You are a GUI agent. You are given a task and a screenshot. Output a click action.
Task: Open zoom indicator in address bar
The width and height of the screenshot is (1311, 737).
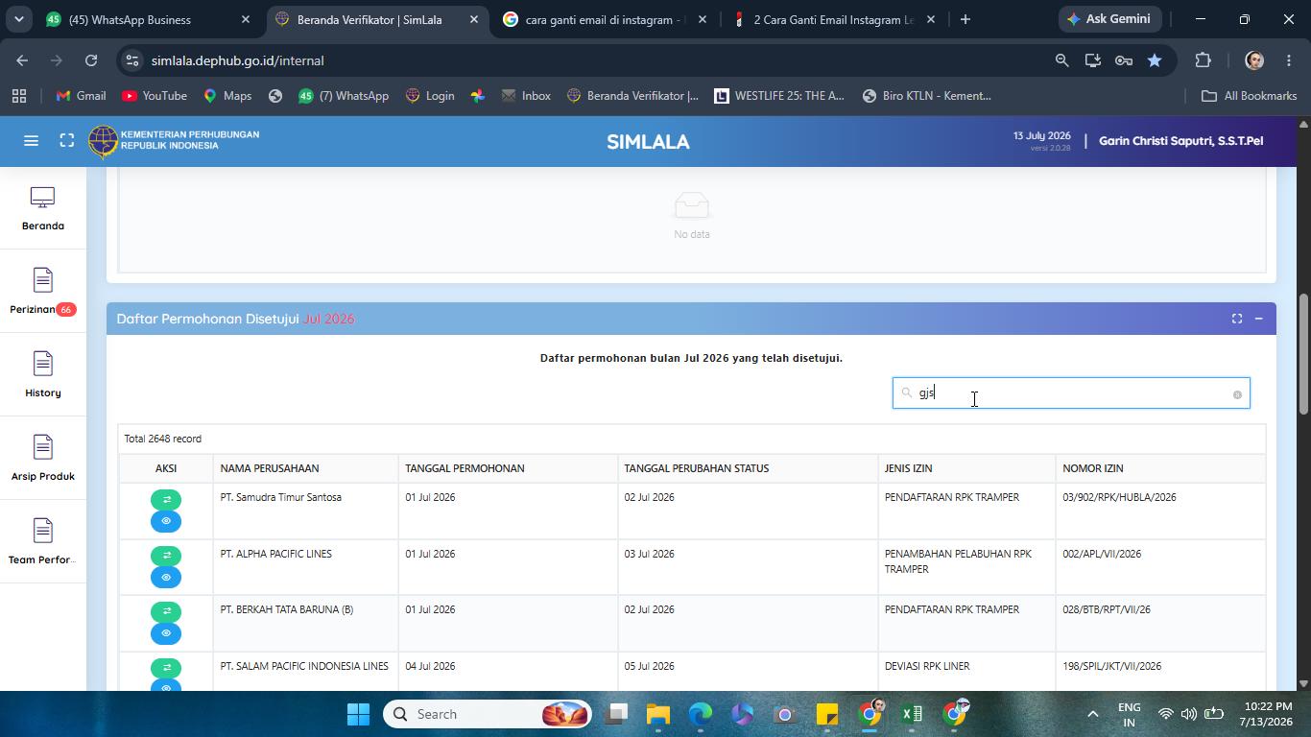point(1061,60)
